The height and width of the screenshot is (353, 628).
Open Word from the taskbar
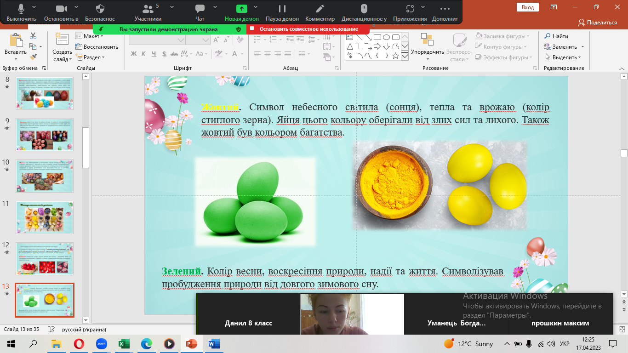214,343
